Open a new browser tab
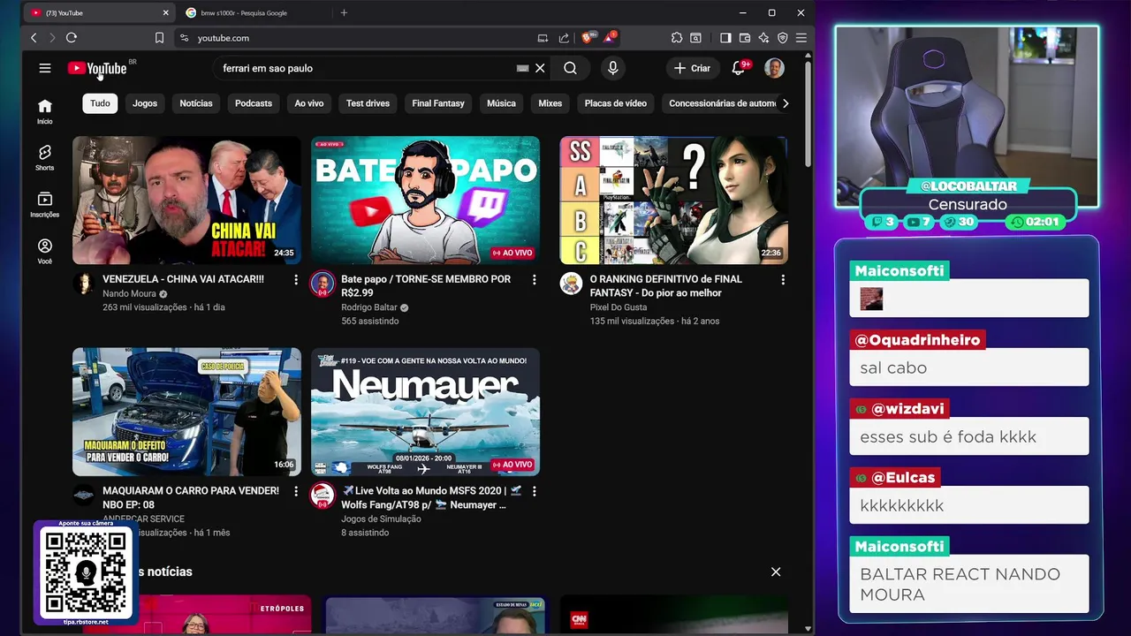This screenshot has height=636, width=1131. pos(344,13)
